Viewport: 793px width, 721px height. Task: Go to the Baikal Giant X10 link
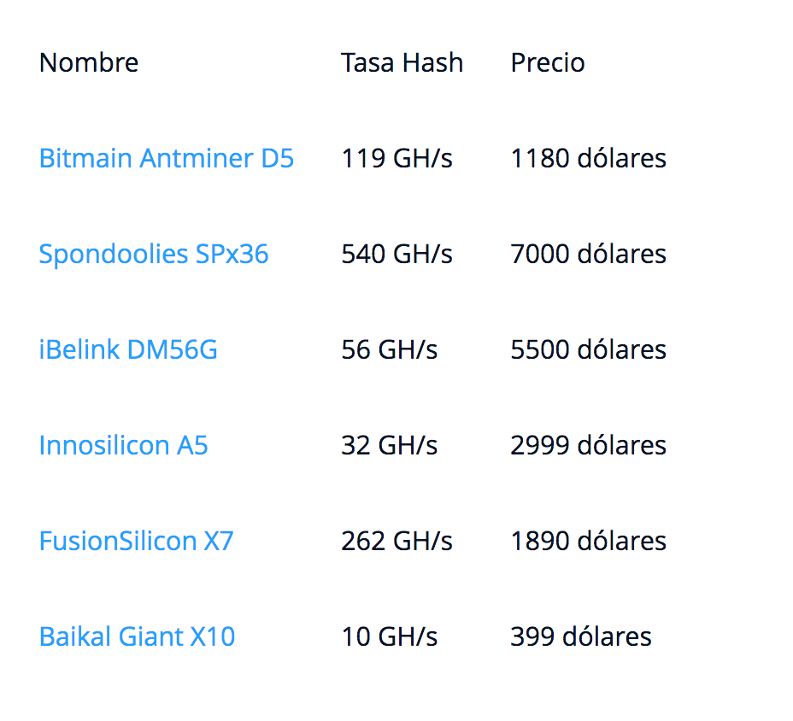click(x=137, y=636)
